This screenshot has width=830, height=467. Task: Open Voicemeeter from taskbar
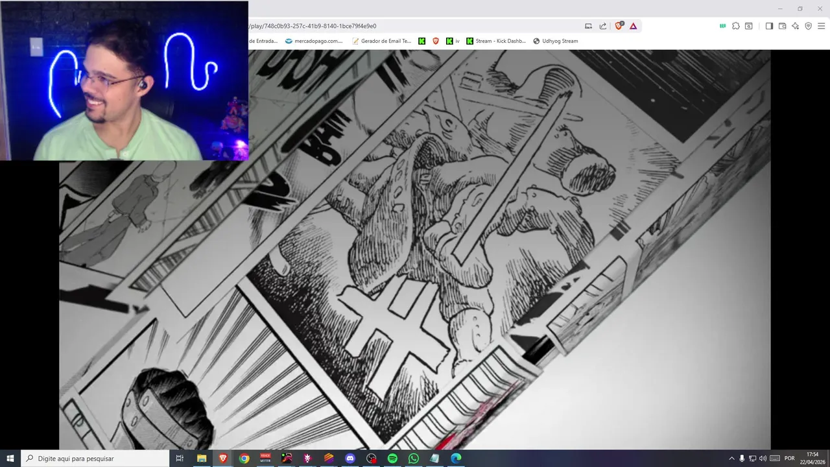(265, 459)
